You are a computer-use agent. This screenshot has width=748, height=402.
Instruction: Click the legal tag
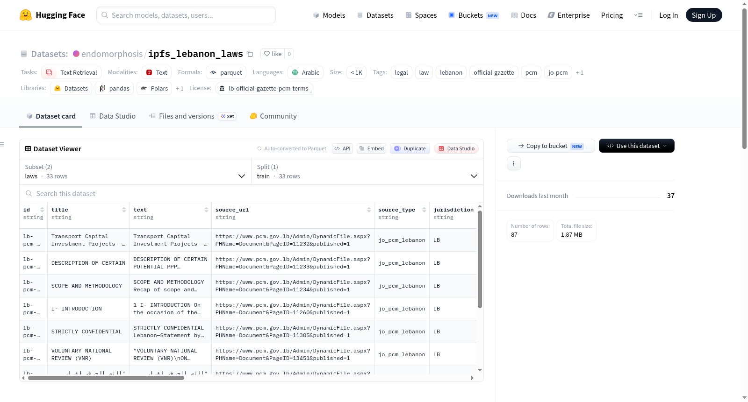pos(401,72)
